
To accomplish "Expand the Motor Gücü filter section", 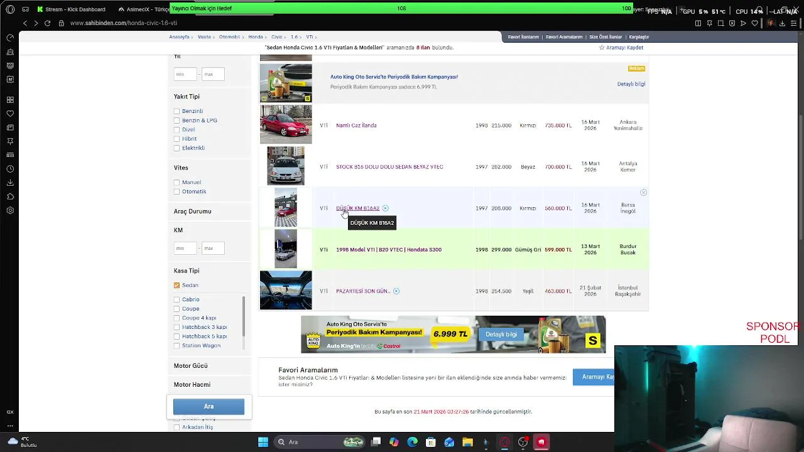I will pyautogui.click(x=190, y=366).
